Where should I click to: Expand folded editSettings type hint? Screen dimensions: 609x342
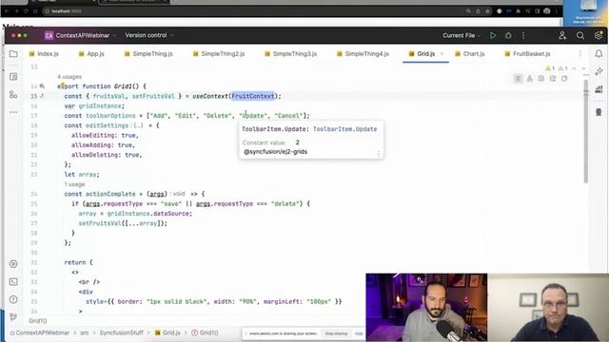coord(138,125)
